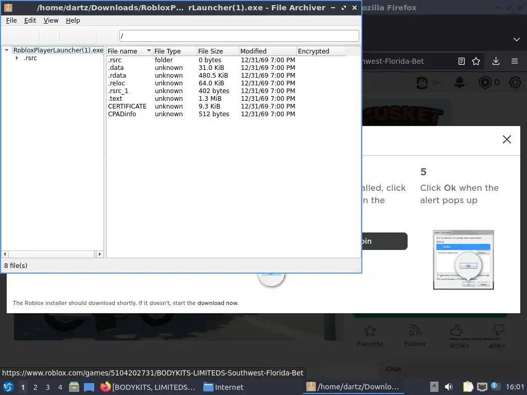This screenshot has height=395, width=527.
Task: Open the Firefox hamburger menu
Action: [x=515, y=61]
